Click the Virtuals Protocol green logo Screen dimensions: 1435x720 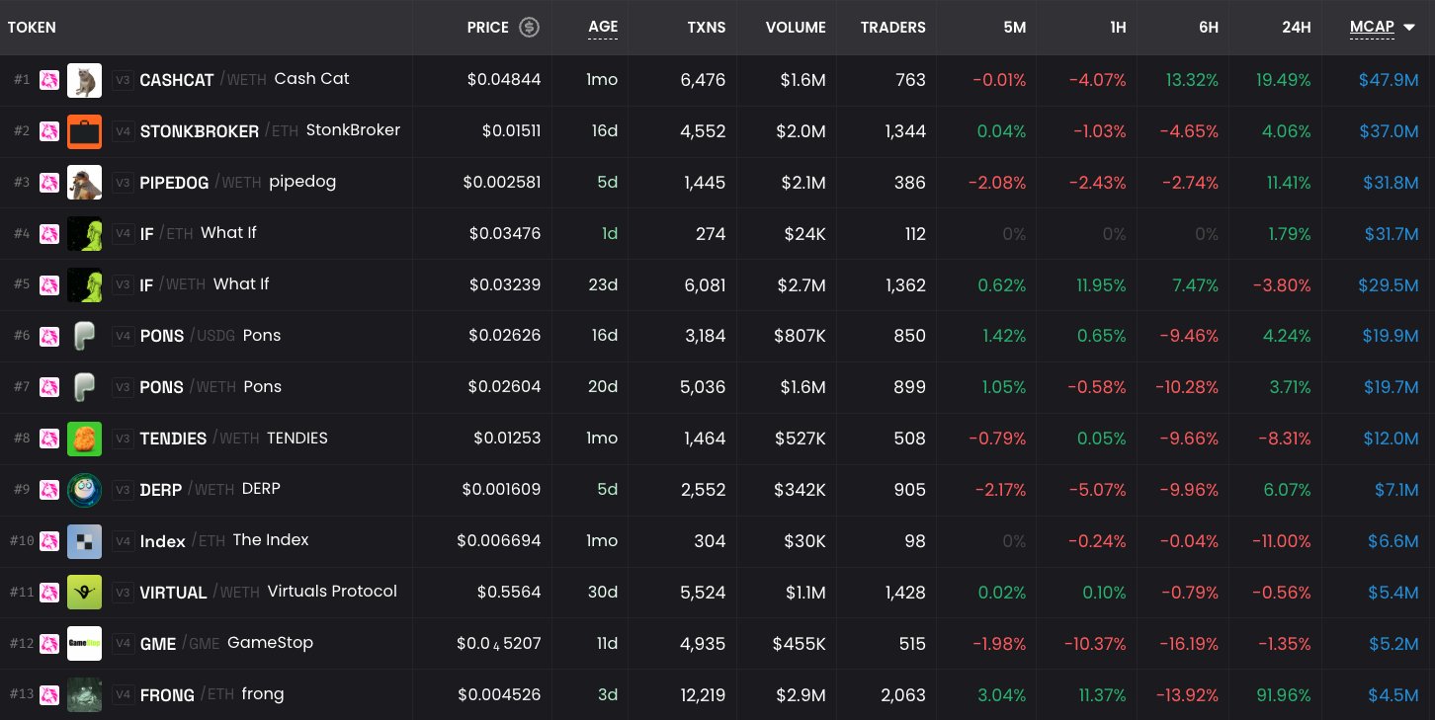tap(84, 593)
